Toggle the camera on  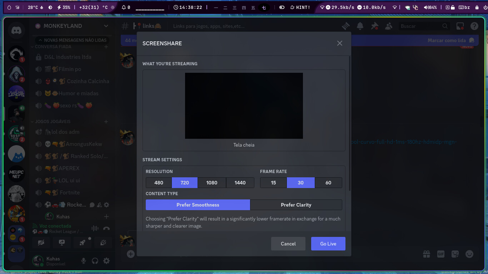coord(41,243)
